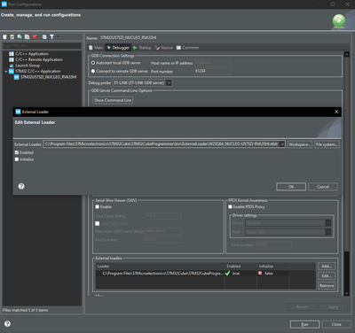Select STM32U575ZI_NUCLEO_RVA35HI configuration in tree
This screenshot has height=333, width=355.
click(x=45, y=77)
